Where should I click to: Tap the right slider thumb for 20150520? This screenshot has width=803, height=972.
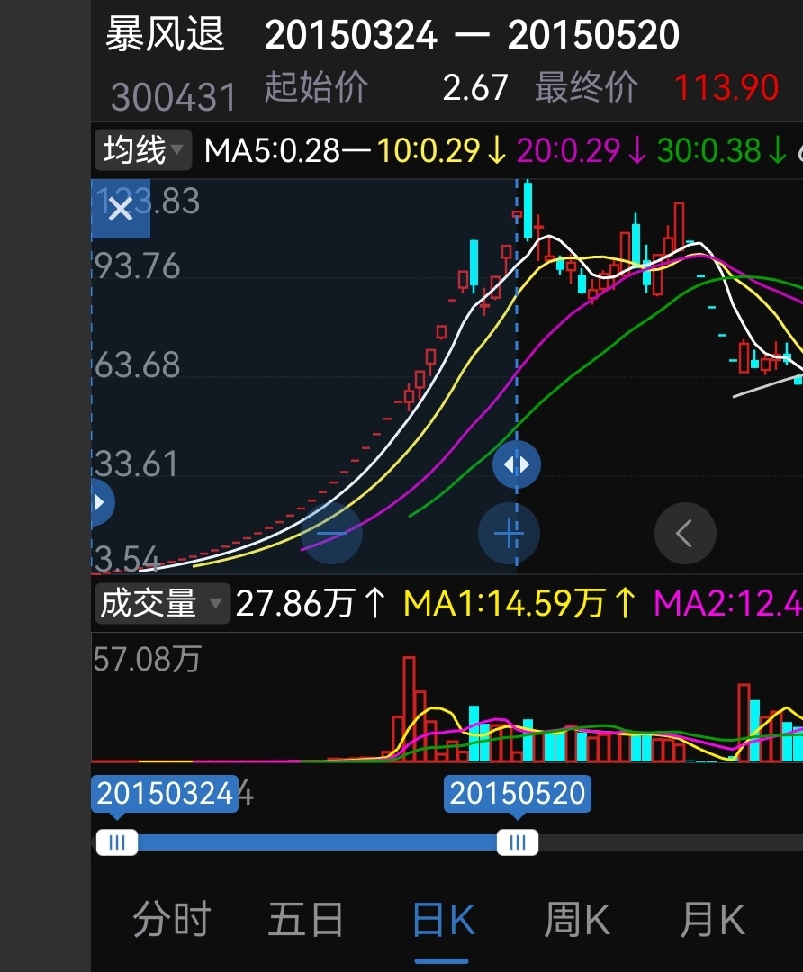point(517,842)
